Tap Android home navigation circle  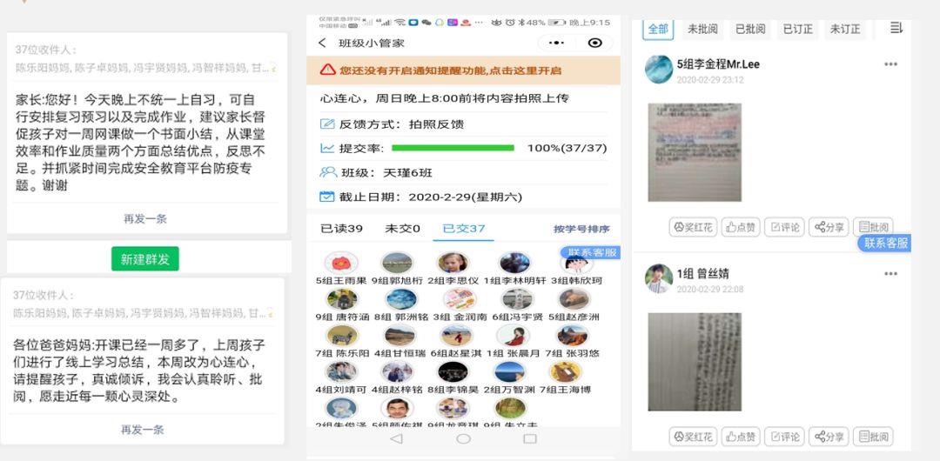point(463,438)
